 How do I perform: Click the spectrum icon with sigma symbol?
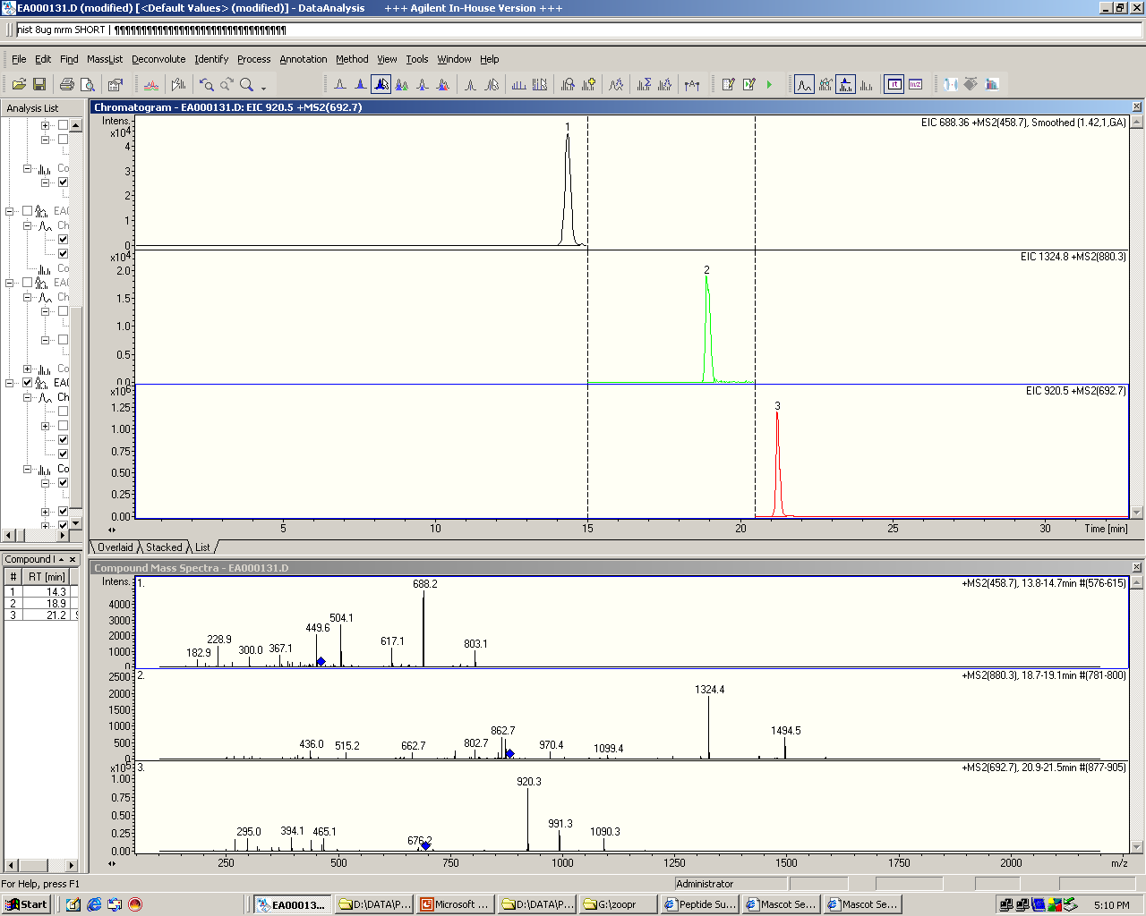644,84
